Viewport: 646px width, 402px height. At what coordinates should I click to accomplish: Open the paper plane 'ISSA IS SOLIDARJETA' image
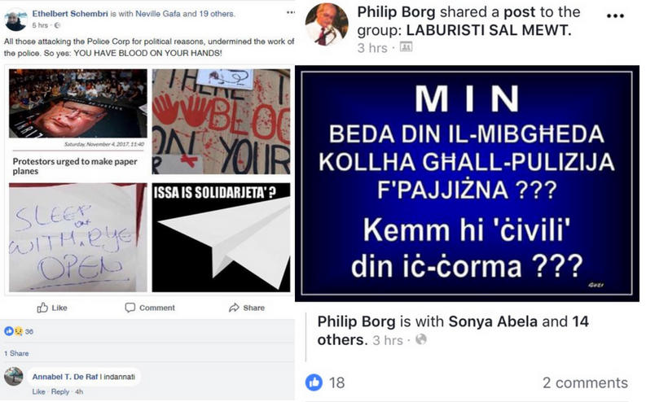point(221,238)
